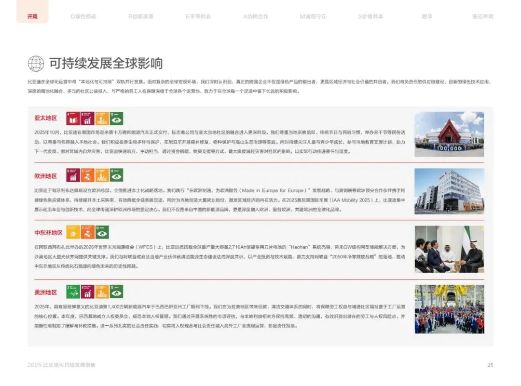Select SDG 13 climate eye icon in 中东非地区 row

[x=102, y=232]
